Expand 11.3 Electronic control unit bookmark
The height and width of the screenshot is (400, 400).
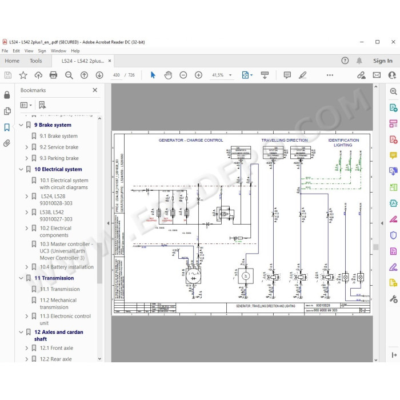[x=26, y=316]
